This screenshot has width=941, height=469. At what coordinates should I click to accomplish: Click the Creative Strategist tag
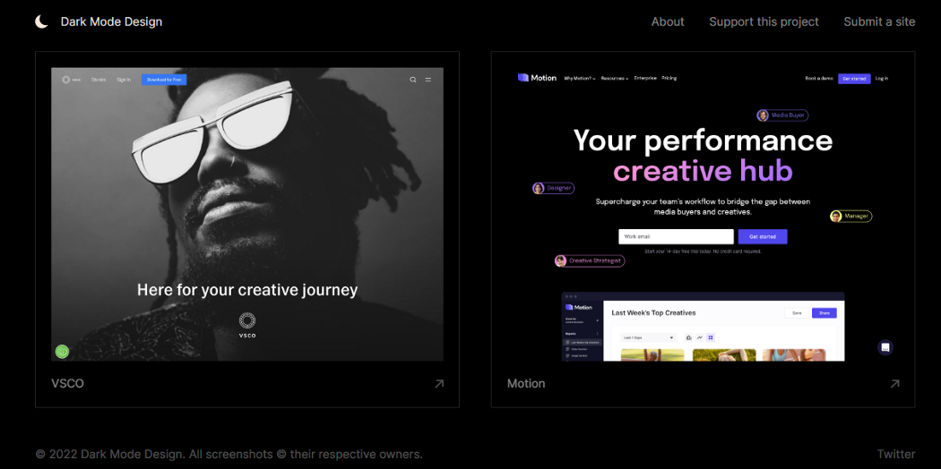(590, 260)
